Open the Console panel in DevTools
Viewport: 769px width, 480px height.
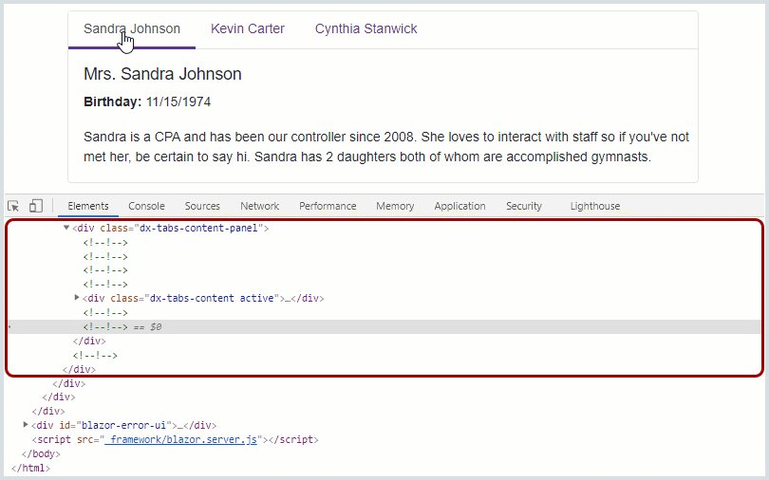pyautogui.click(x=146, y=206)
